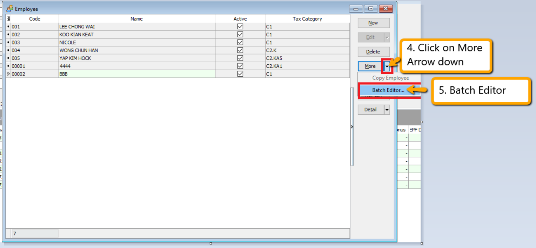The height and width of the screenshot is (248, 536).
Task: Toggle the Active checkbox for NICOLE
Action: (x=240, y=42)
